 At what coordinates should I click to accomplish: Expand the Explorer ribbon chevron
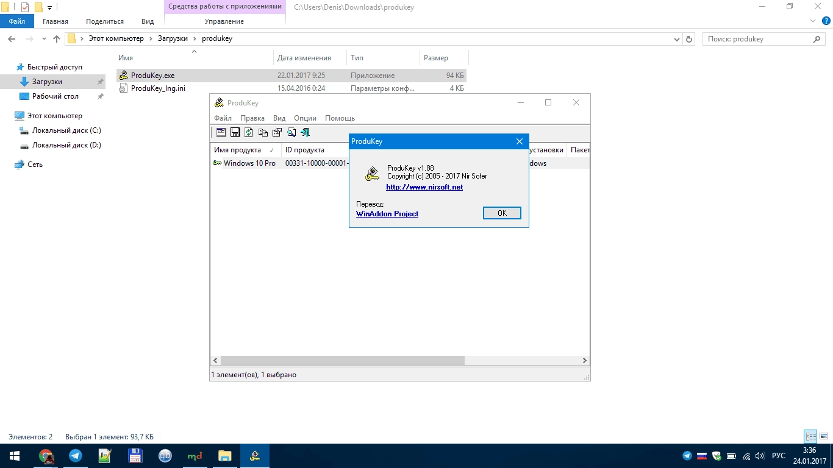pyautogui.click(x=813, y=21)
